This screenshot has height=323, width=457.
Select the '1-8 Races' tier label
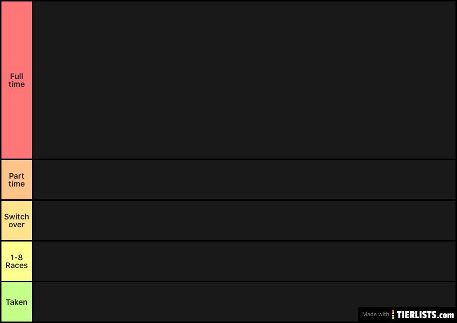(x=17, y=261)
